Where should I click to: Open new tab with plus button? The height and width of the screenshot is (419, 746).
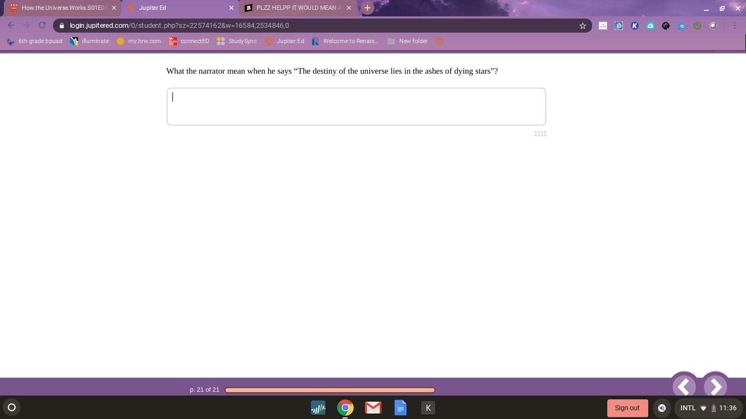368,8
